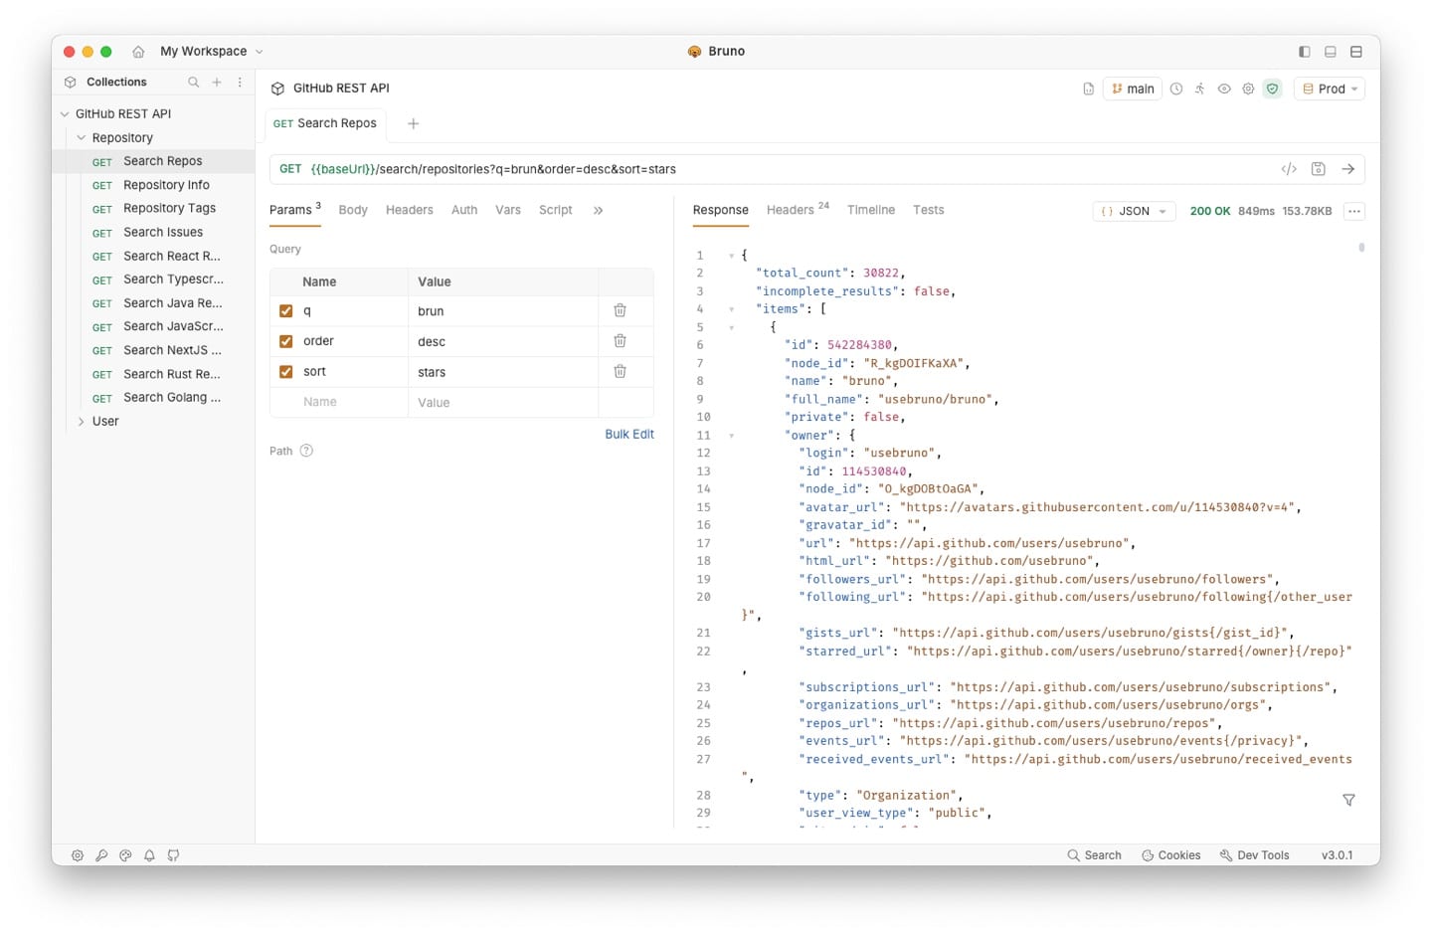Switch the split layout orientation icon
The width and height of the screenshot is (1432, 934).
pos(1356,52)
